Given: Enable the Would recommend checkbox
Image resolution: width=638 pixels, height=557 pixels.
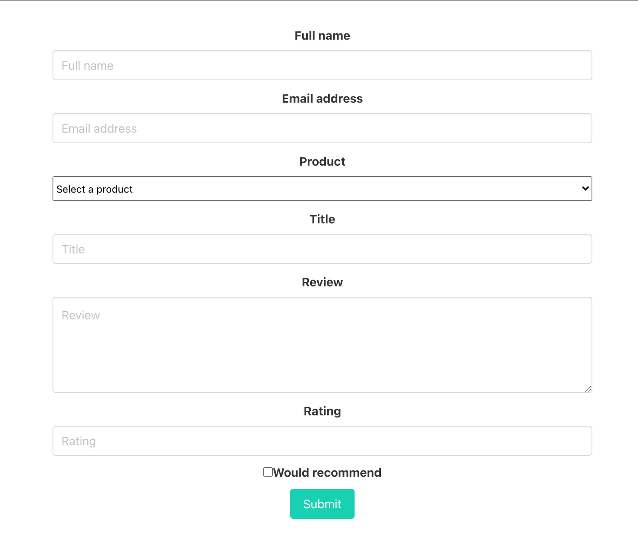Looking at the screenshot, I should coord(267,472).
